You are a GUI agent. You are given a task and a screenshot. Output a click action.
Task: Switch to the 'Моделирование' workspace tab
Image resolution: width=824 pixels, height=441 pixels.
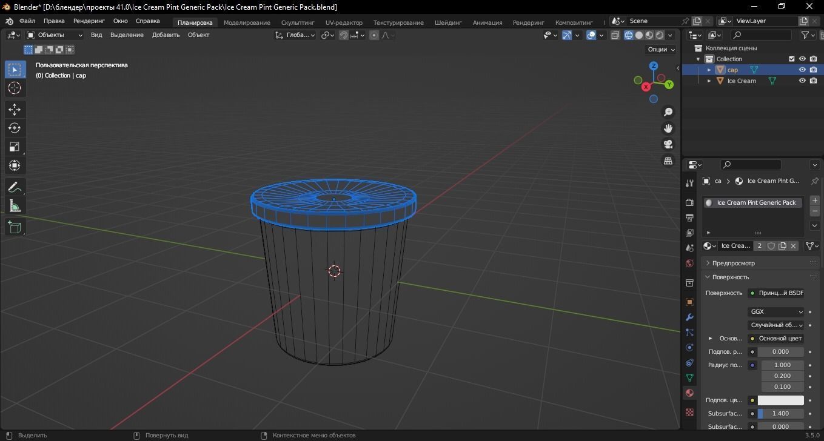tap(247, 22)
